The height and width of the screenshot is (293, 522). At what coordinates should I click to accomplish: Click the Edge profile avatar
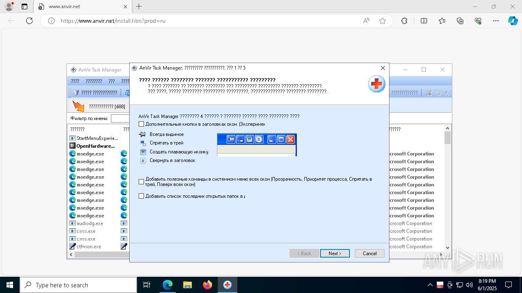click(x=9, y=7)
